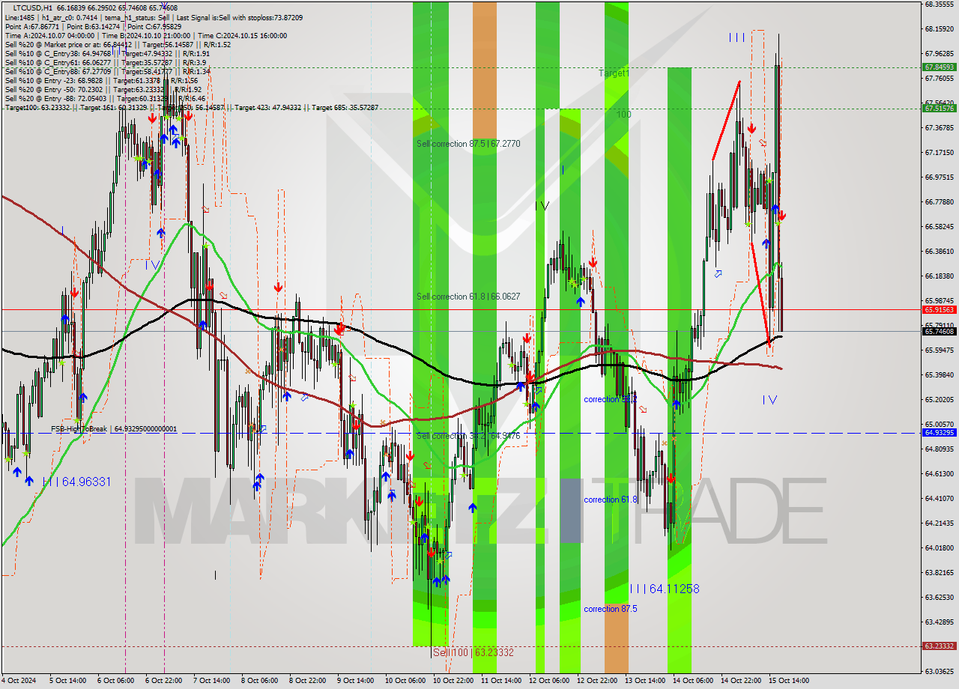The height and width of the screenshot is (689, 959).
Task: Click the 'Sell correction 61.8 | 66.0627' label
Action: click(x=468, y=297)
